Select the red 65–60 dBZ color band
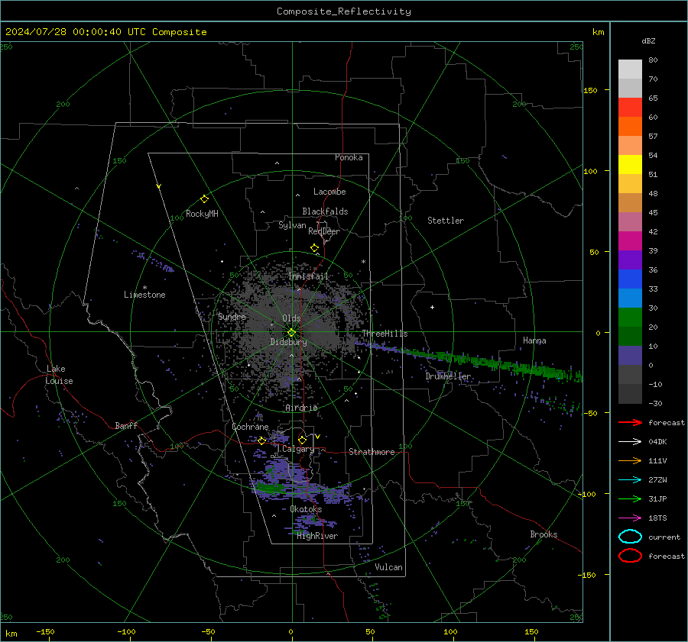 point(630,108)
